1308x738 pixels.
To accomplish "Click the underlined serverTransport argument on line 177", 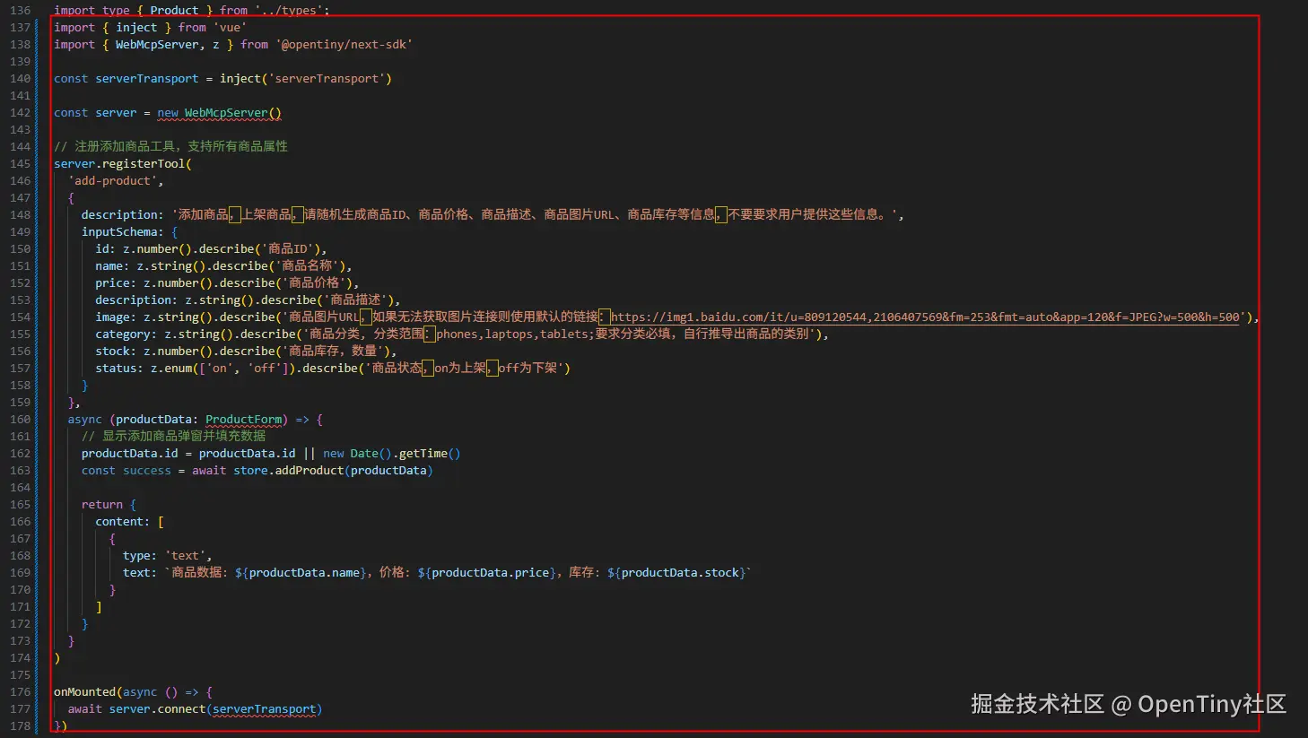I will [x=265, y=709].
